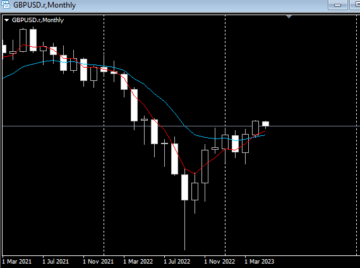Click the 1 Jul 2022 date label
The height and width of the screenshot is (268, 360).
tap(177, 261)
